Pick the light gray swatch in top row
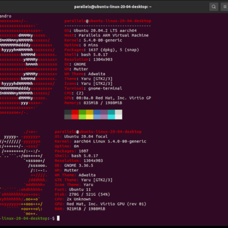 [x=119, y=112]
